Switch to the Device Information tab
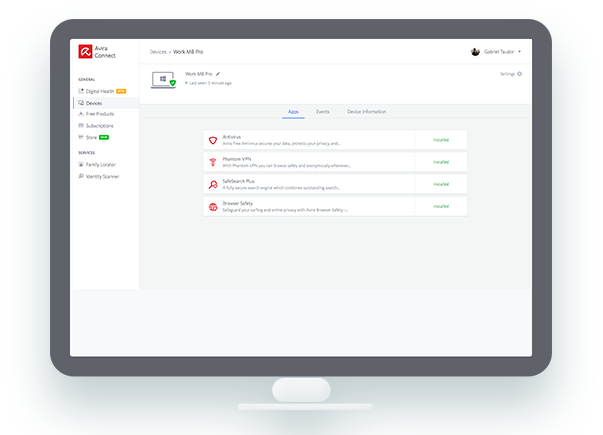The width and height of the screenshot is (603, 435). click(366, 112)
